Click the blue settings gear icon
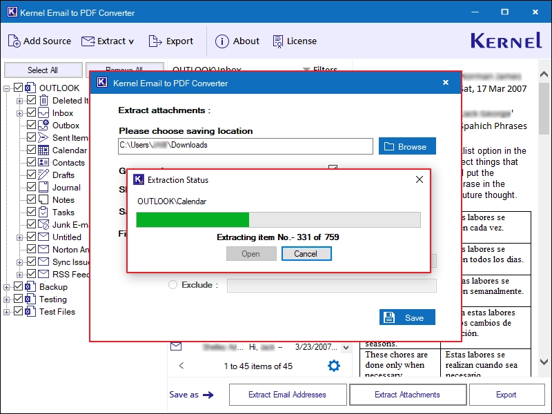 [334, 366]
